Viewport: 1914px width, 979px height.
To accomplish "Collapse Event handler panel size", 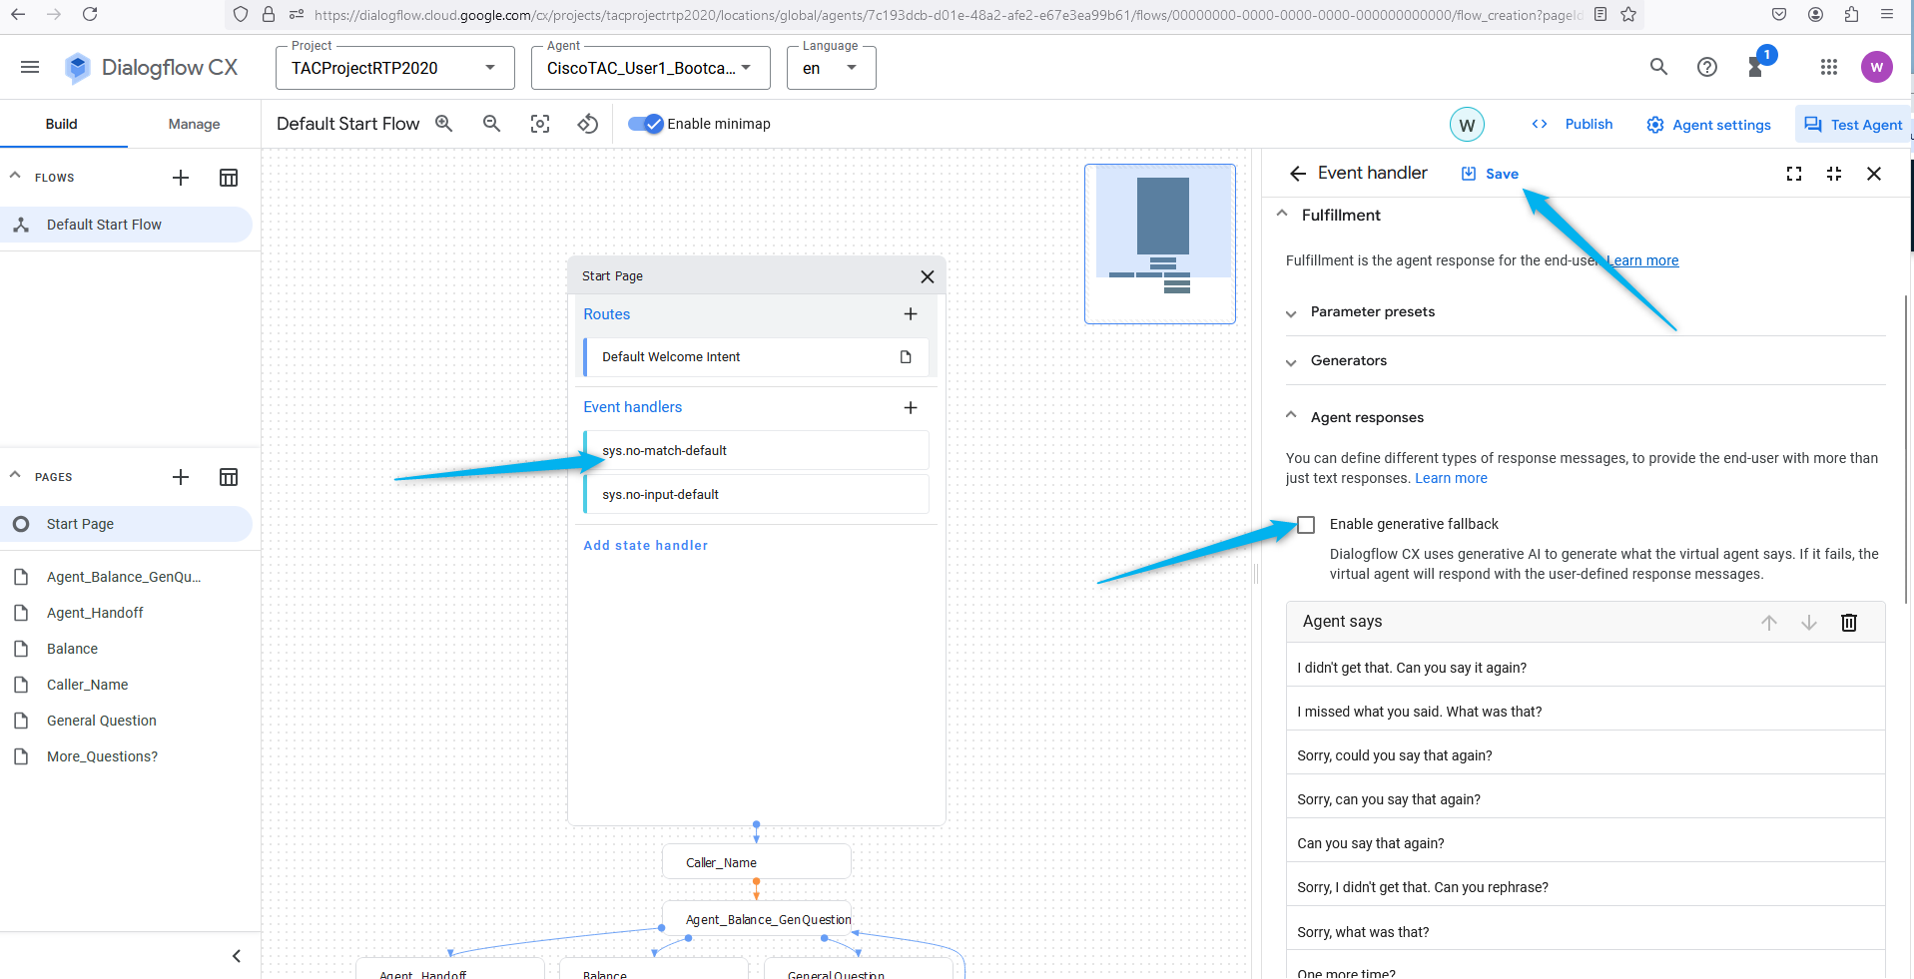I will [x=1834, y=174].
